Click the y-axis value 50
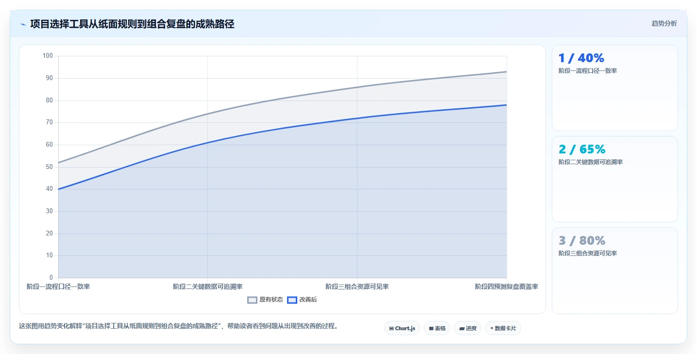 coord(49,167)
